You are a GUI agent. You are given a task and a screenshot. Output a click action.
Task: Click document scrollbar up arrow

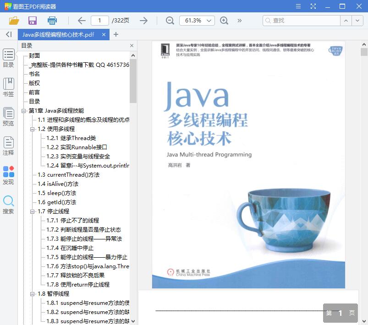[x=364, y=44]
